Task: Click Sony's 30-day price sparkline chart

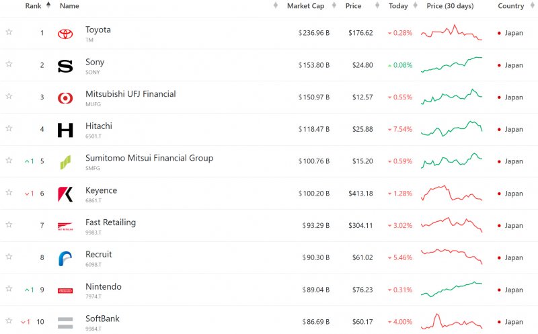Action: pos(451,65)
